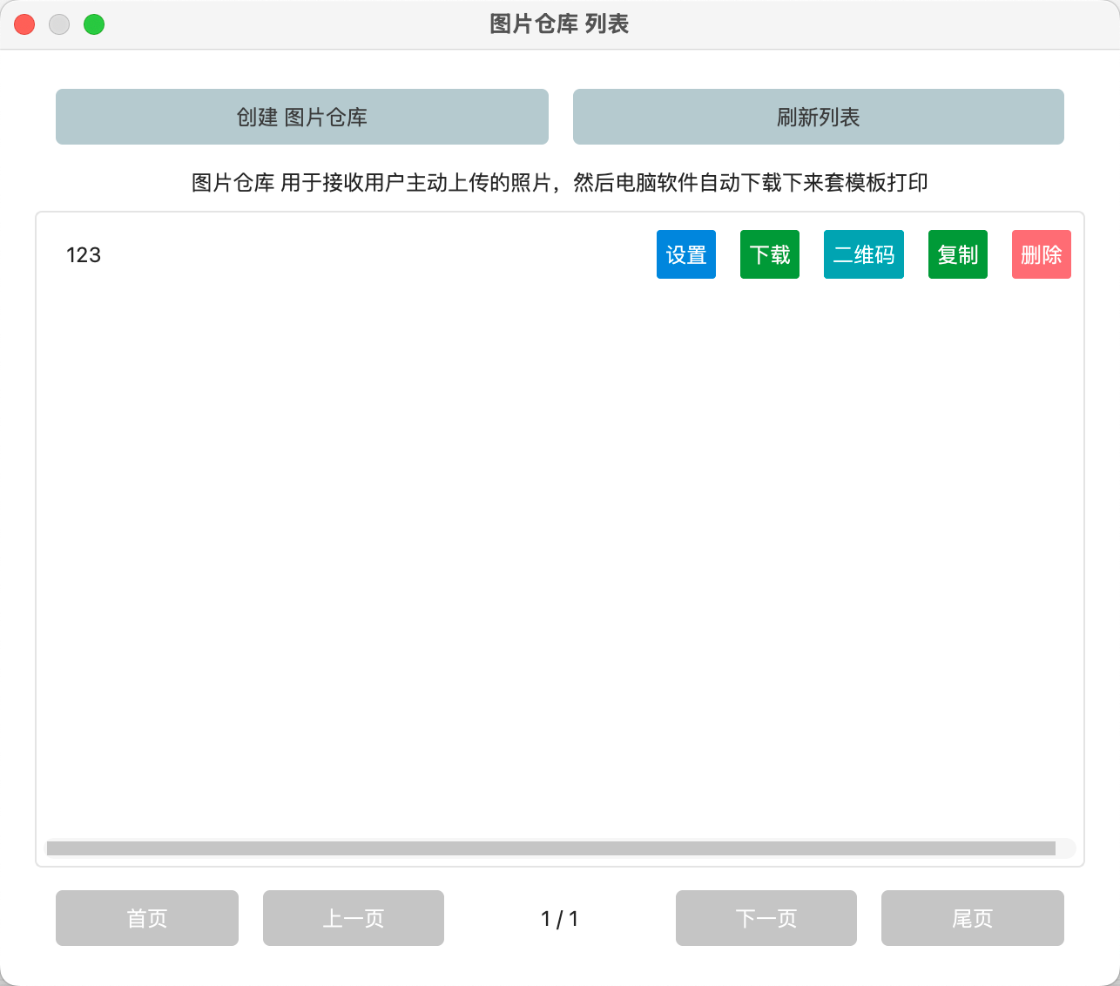Viewport: 1120px width, 986px height.
Task: Jump to the last page with 尾页
Action: click(x=972, y=917)
